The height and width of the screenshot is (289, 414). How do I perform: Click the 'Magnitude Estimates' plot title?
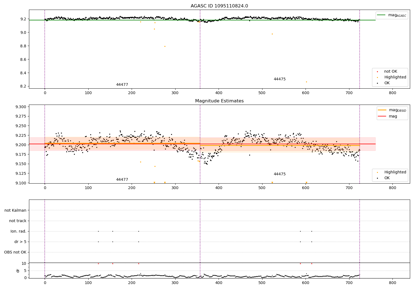click(x=219, y=101)
